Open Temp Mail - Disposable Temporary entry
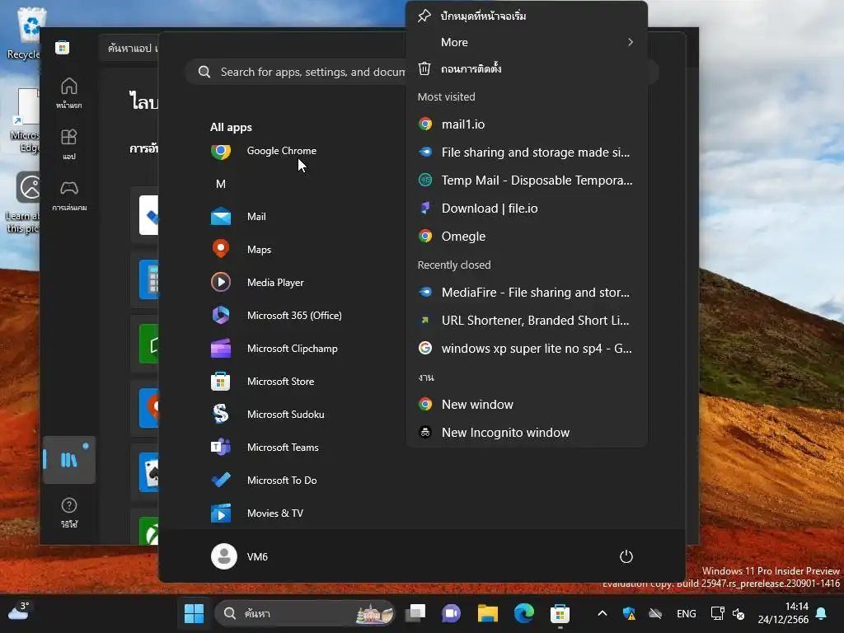 527,181
